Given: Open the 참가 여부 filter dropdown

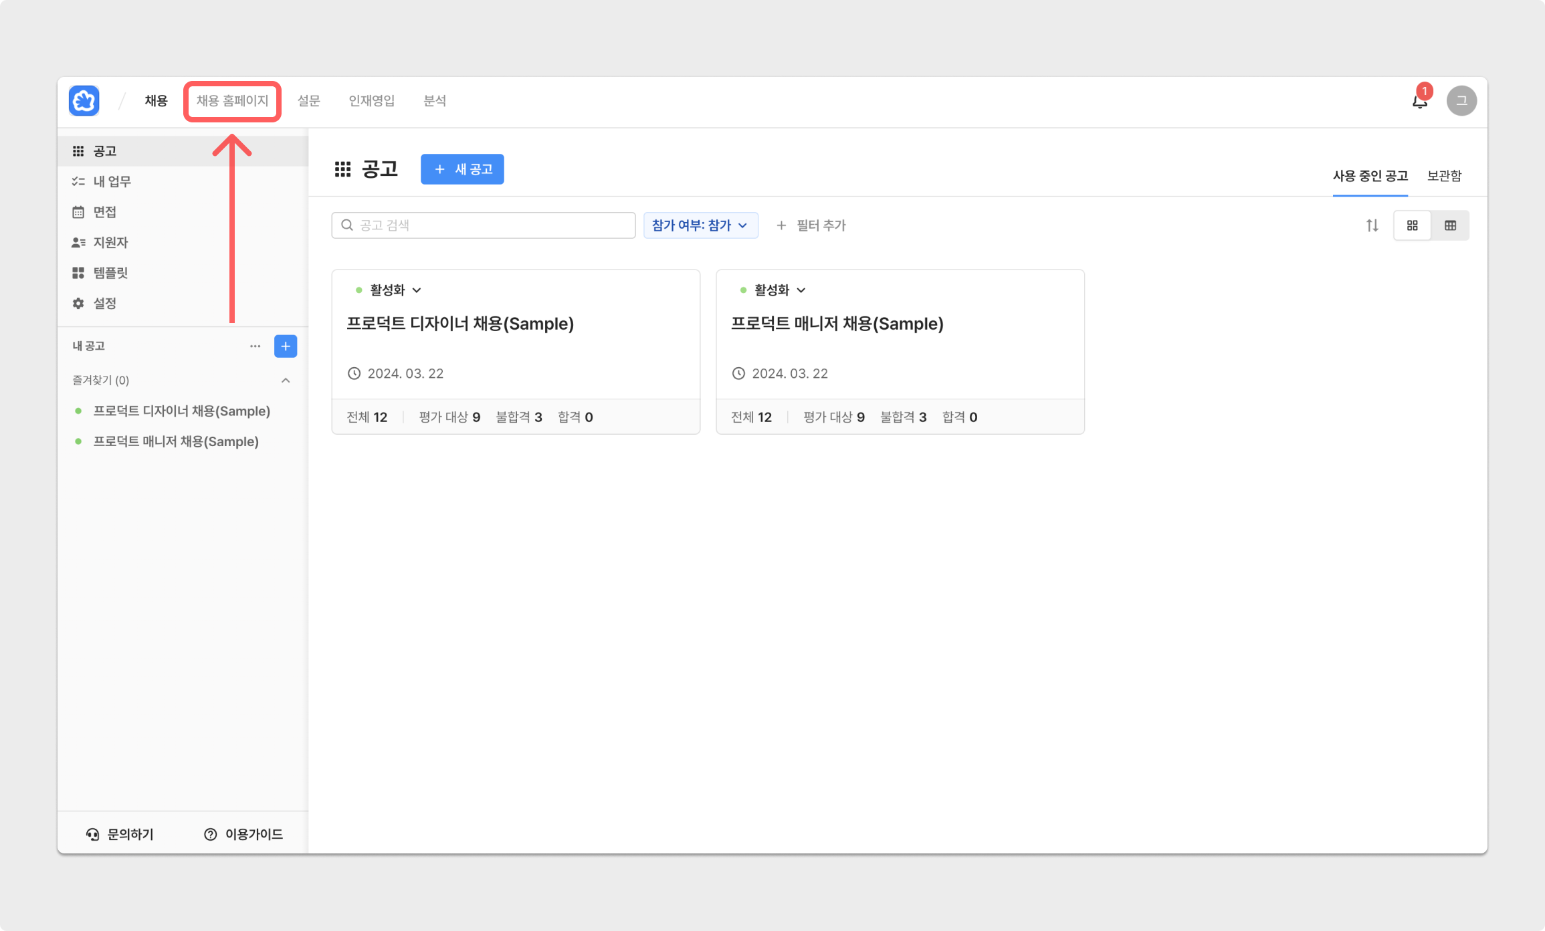Looking at the screenshot, I should point(700,225).
